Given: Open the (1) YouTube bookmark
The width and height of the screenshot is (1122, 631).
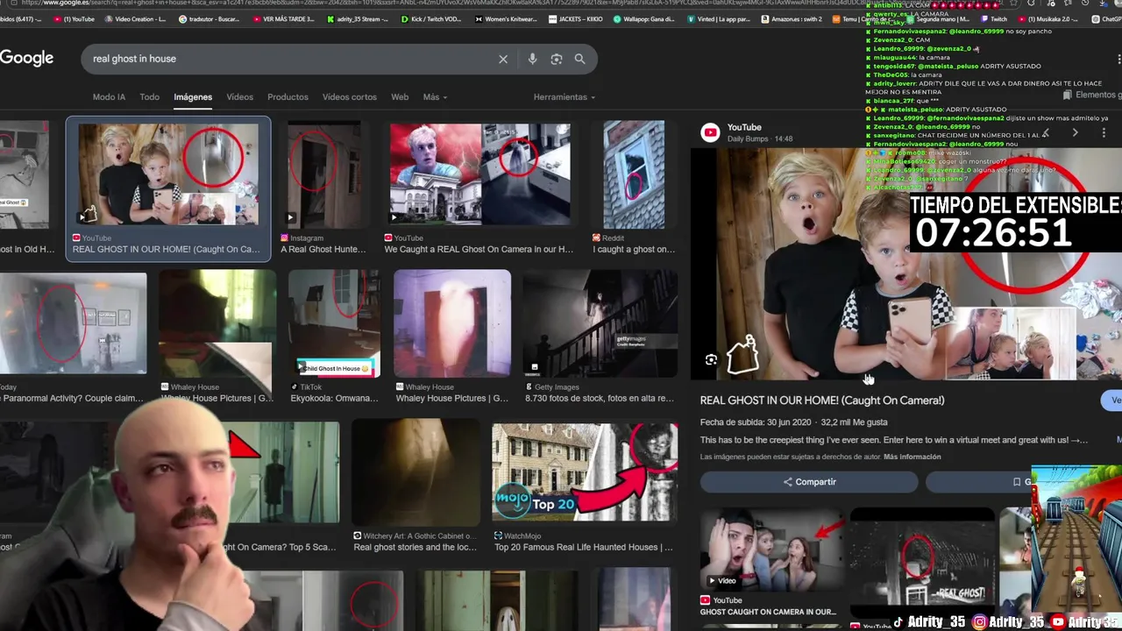Looking at the screenshot, I should pos(73,18).
